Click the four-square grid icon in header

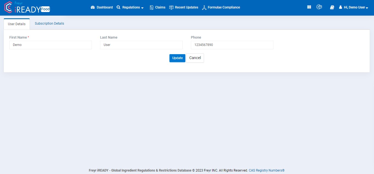pos(309,7)
